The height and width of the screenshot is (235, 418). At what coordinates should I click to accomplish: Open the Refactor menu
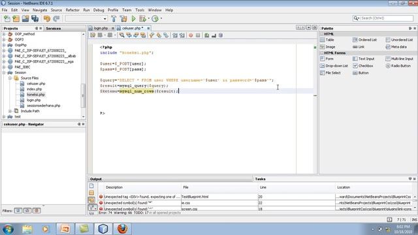pyautogui.click(x=72, y=10)
